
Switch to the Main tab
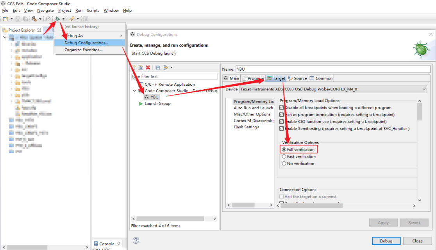click(x=231, y=78)
